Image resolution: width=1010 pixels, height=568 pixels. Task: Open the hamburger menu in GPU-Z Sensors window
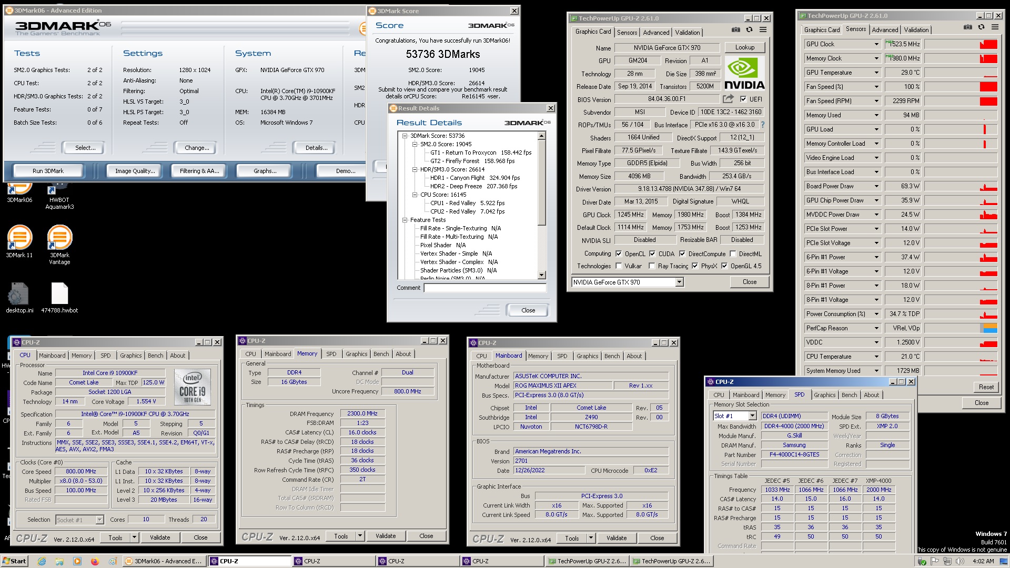point(995,27)
